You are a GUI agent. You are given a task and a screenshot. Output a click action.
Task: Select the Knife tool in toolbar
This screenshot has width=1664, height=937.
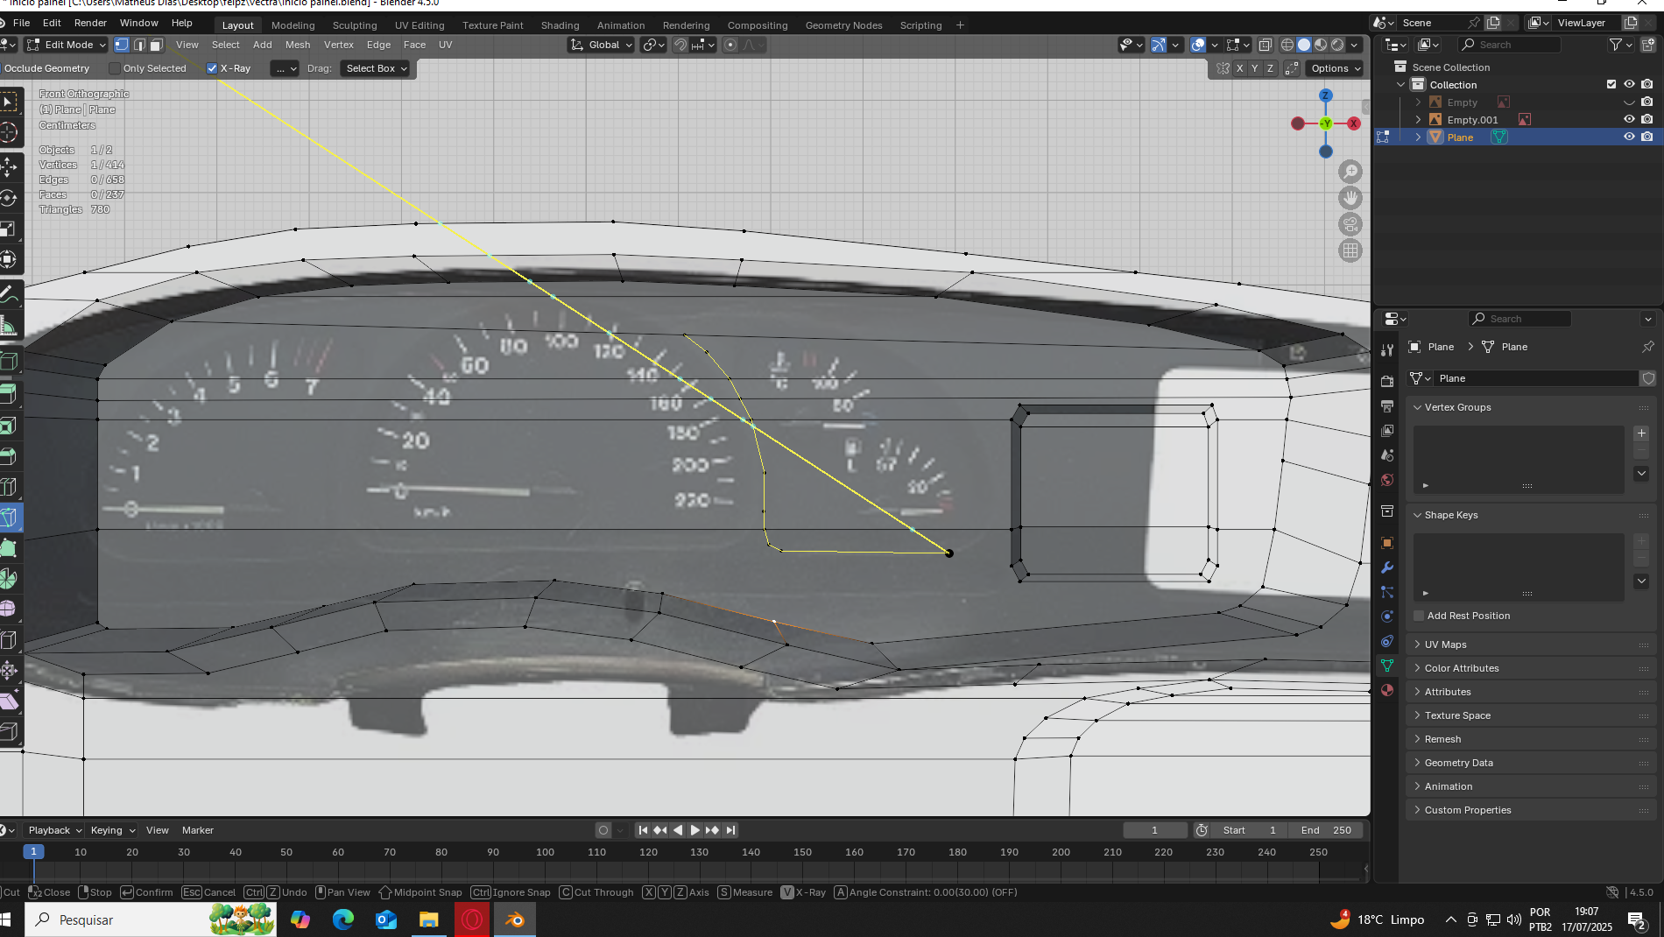coord(9,517)
